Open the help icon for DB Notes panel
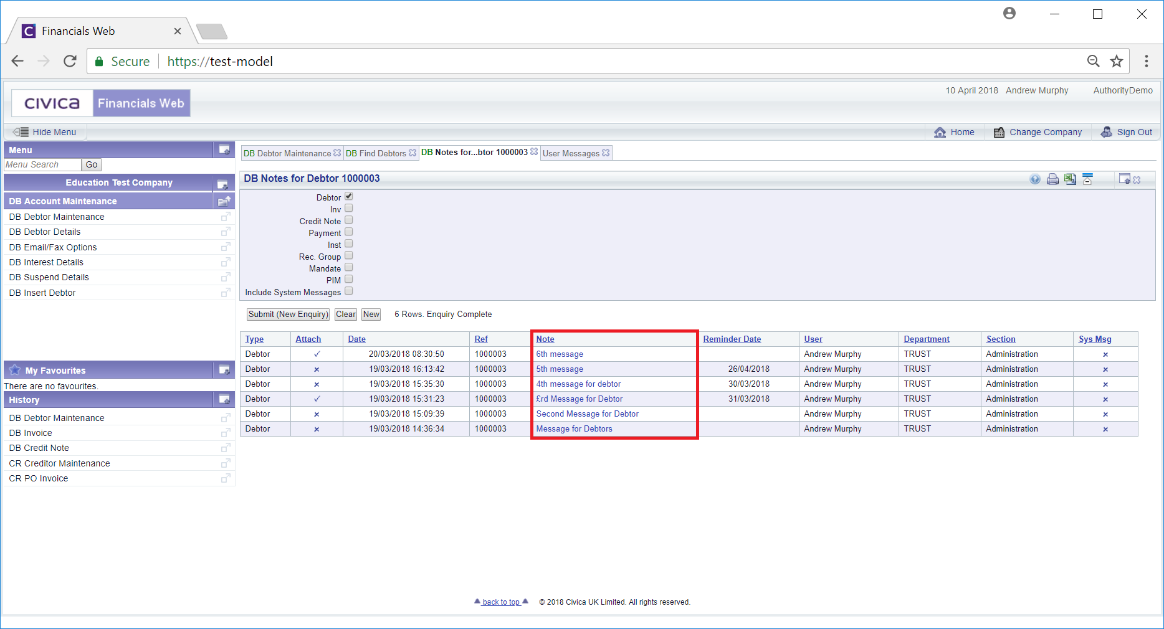The width and height of the screenshot is (1164, 629). [x=1035, y=179]
